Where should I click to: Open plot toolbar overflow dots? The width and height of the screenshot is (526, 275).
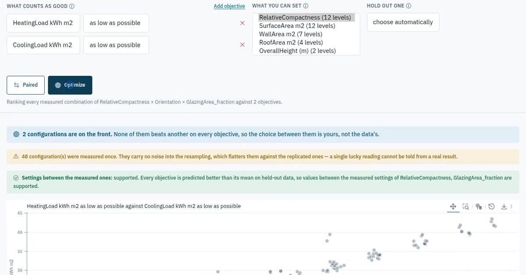click(512, 206)
